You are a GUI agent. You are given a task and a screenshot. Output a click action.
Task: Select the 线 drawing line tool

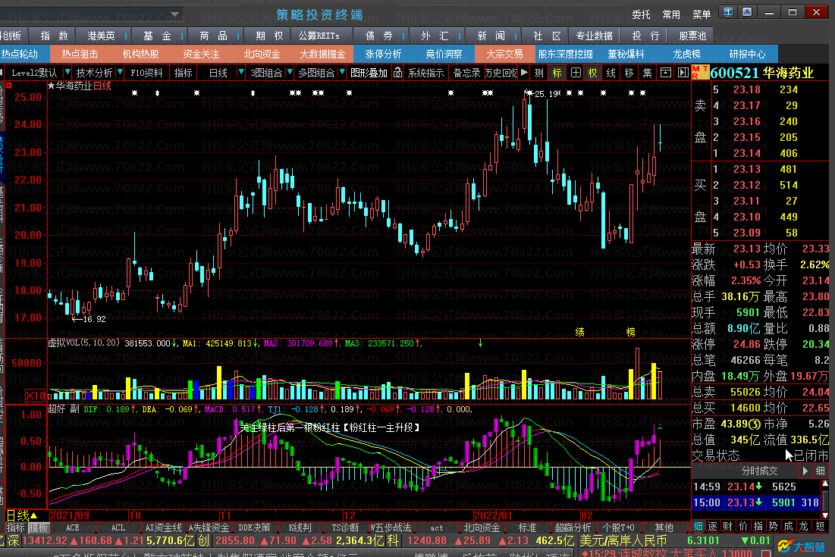[611, 73]
